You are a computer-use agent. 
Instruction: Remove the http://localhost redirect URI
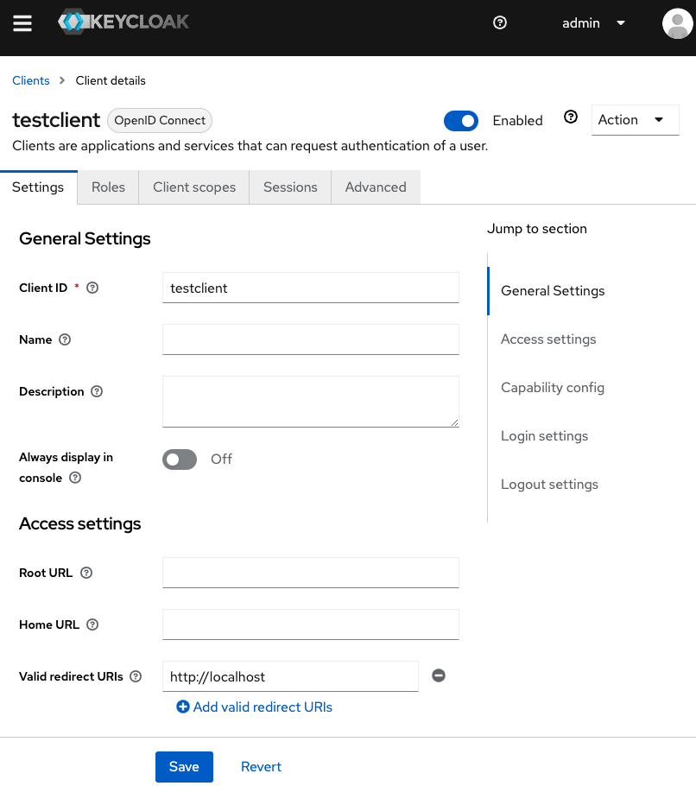(438, 675)
